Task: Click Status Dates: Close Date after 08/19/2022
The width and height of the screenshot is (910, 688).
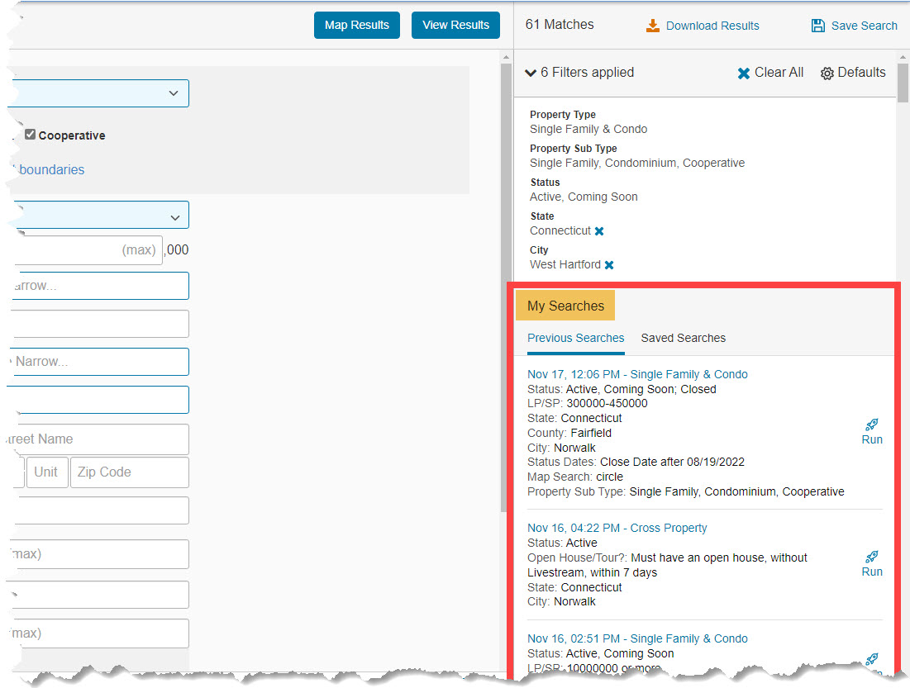Action: (x=636, y=462)
